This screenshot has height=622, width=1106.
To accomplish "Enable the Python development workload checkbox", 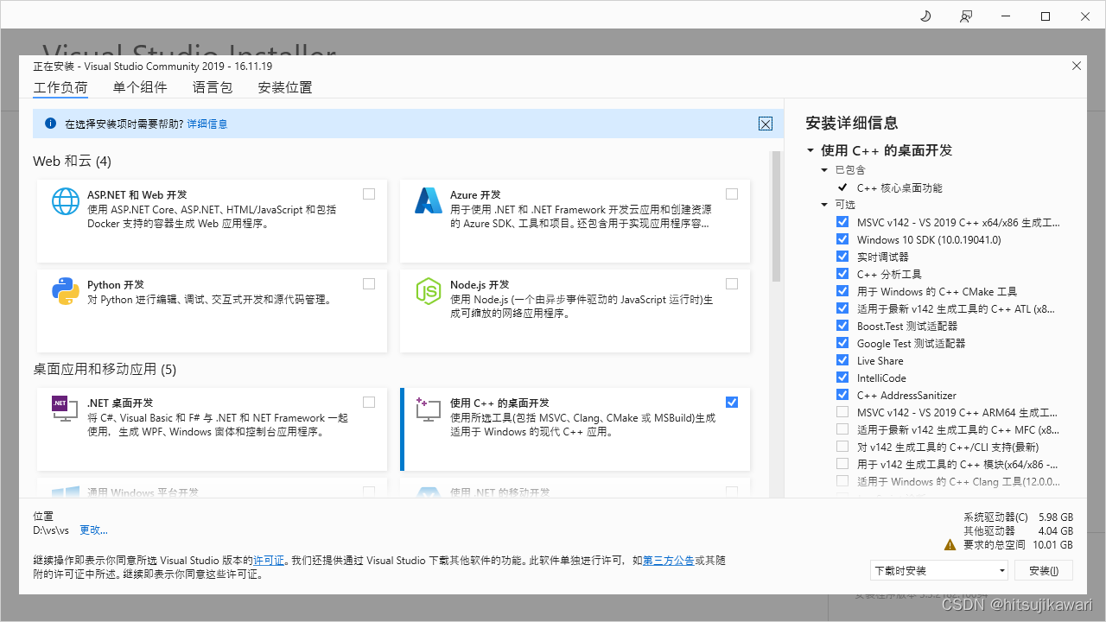I will 369,284.
